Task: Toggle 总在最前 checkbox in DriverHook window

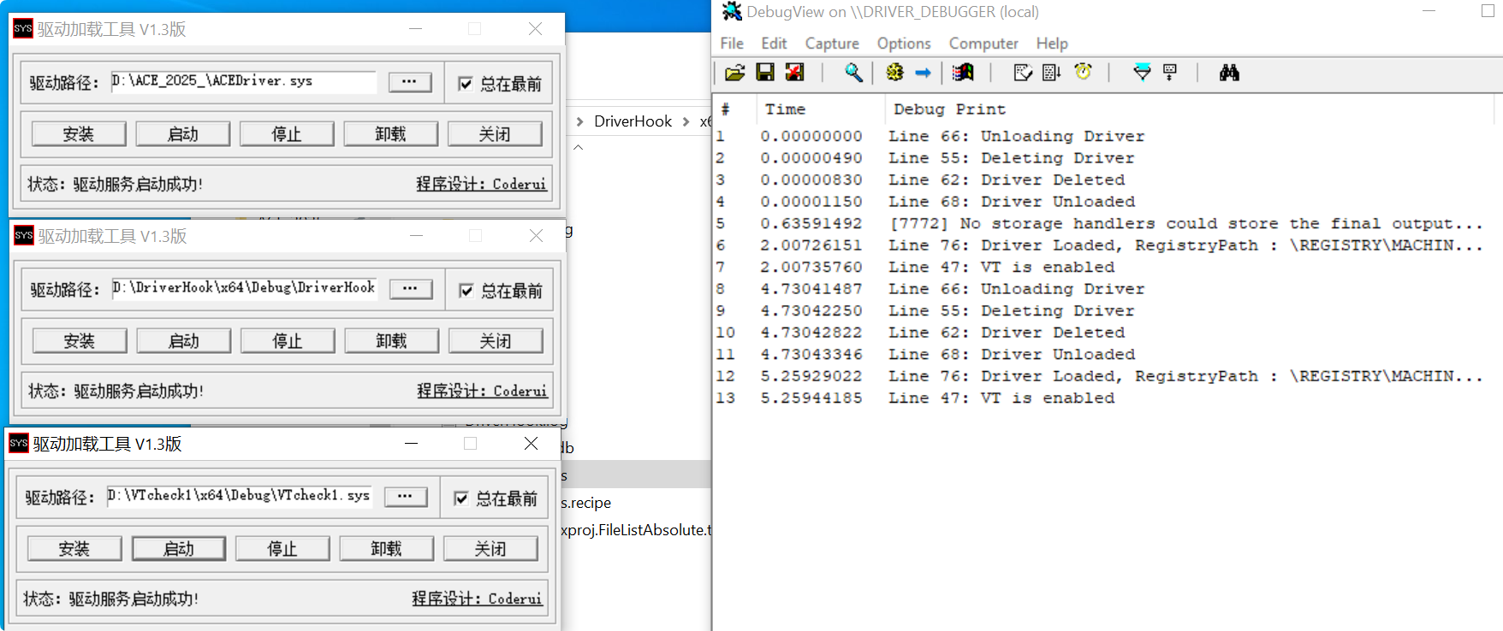Action: 466,291
